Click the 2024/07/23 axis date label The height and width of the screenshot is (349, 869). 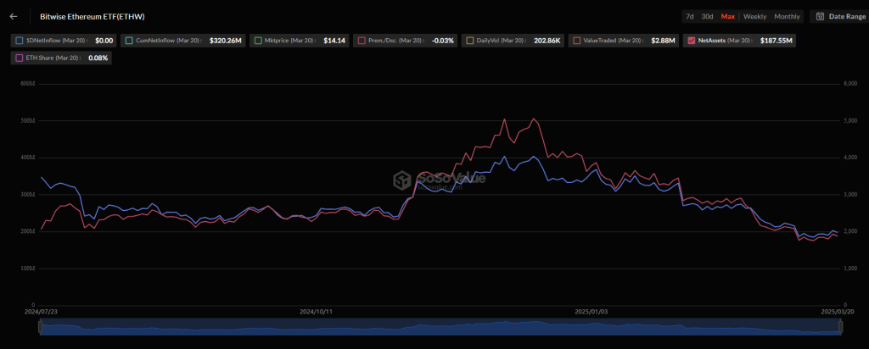pyautogui.click(x=41, y=312)
